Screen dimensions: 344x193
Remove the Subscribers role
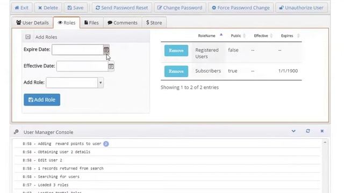(176, 71)
